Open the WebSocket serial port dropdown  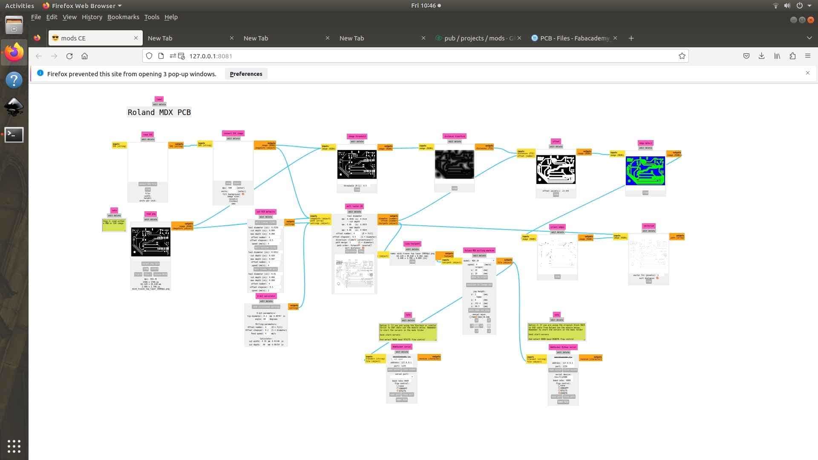click(402, 377)
